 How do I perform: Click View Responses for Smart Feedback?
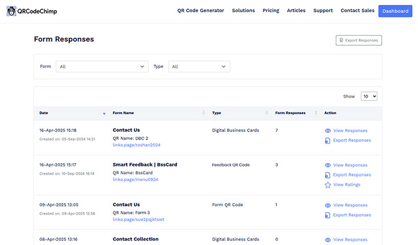[350, 165]
